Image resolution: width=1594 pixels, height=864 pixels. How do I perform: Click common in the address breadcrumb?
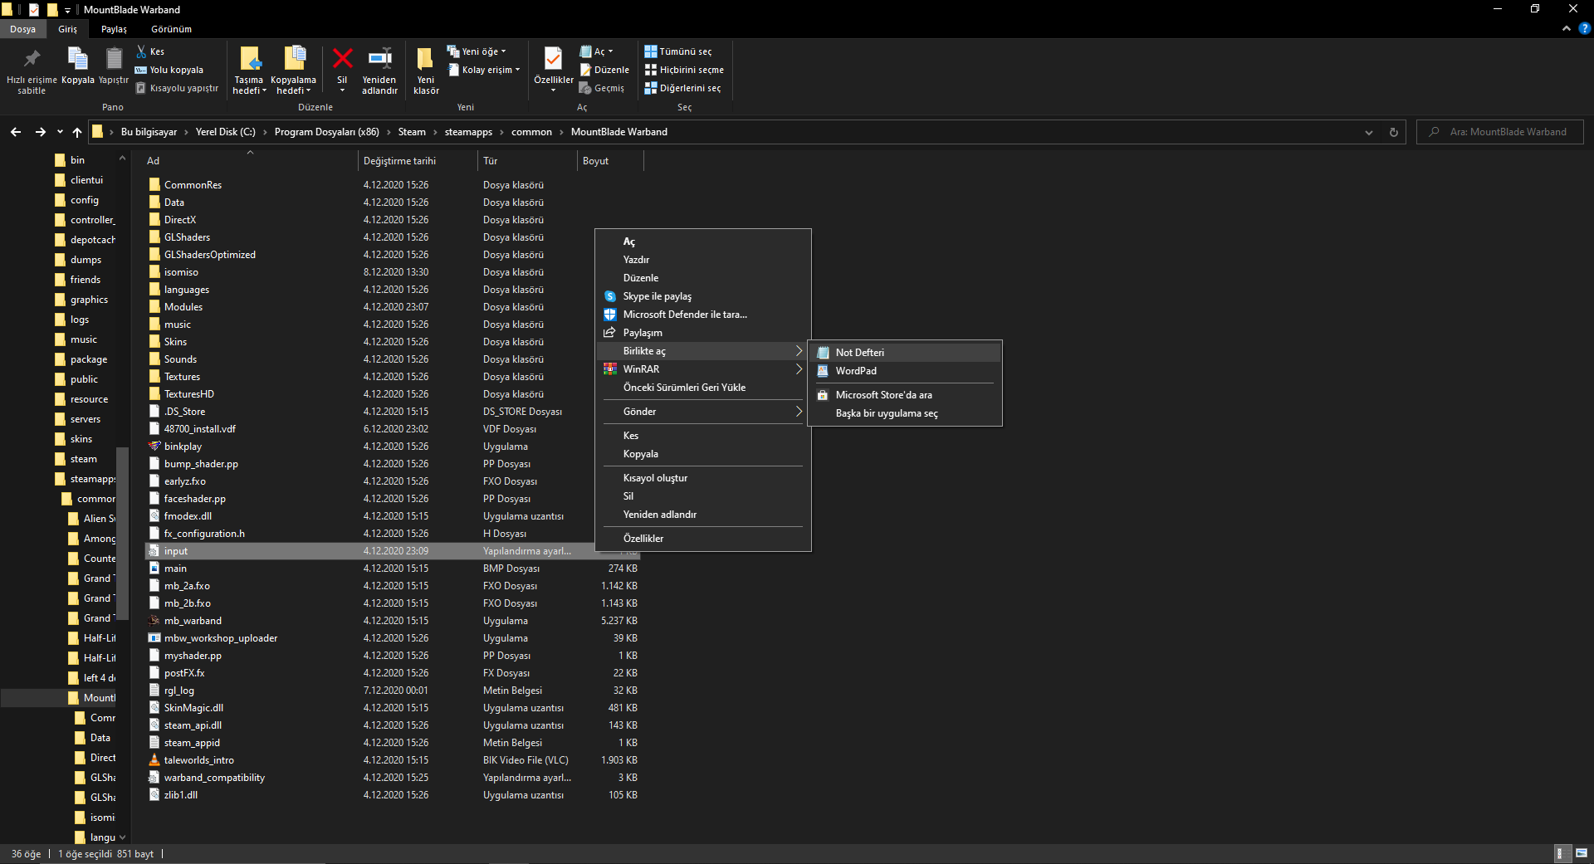[x=531, y=132]
